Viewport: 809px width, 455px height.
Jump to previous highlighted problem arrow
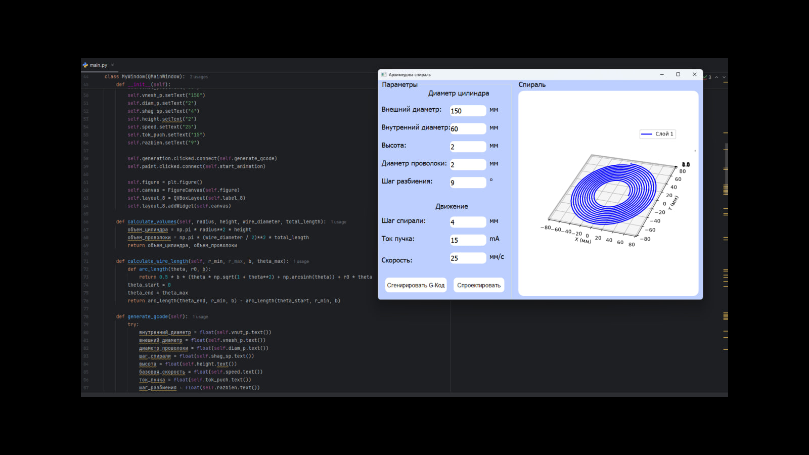tap(716, 77)
